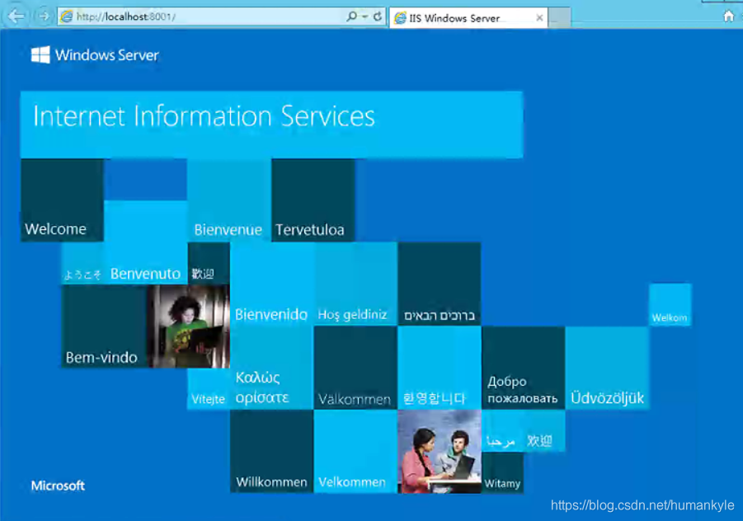Screen dimensions: 743x521
Task: Click the Добро пожаловать tile
Action: tap(523, 368)
